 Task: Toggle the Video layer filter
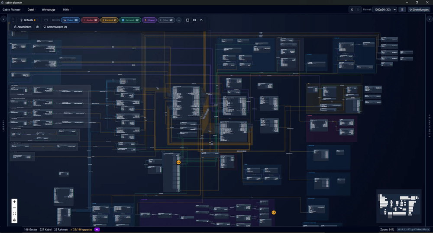(x=71, y=20)
